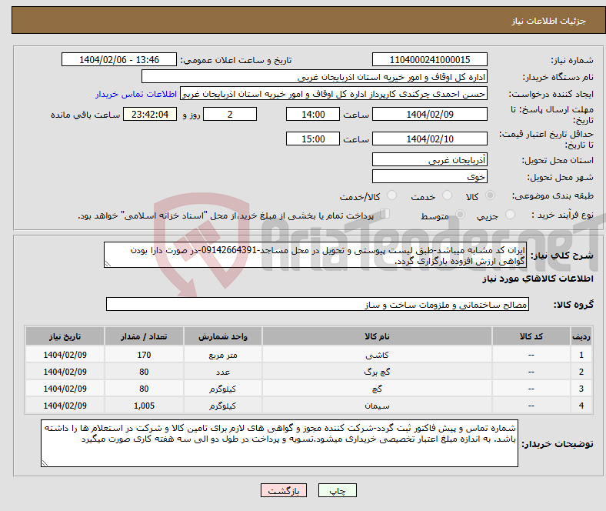The image size is (606, 511).
Task: Click the validity time 15:00 field
Action: coord(313,139)
